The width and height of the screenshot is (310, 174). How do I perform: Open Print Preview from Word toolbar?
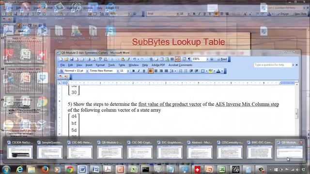click(x=94, y=59)
